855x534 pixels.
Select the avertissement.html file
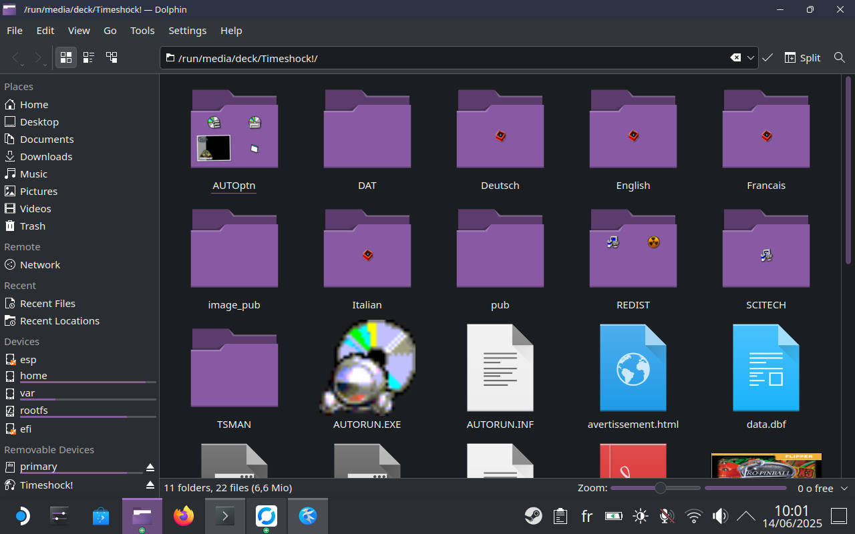click(633, 378)
